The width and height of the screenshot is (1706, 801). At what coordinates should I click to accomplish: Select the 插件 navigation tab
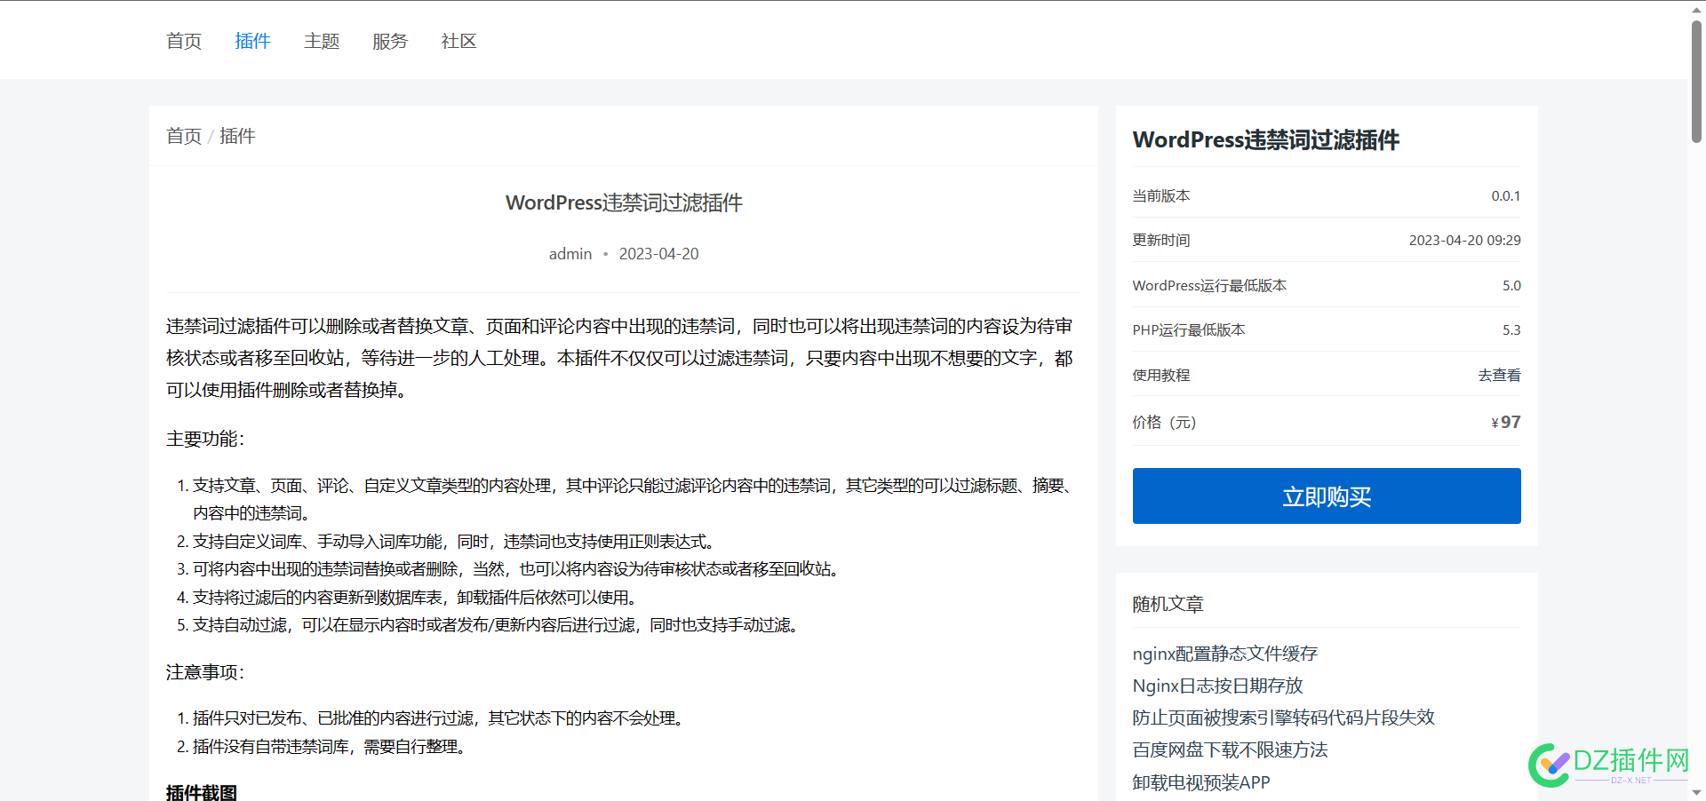click(252, 41)
